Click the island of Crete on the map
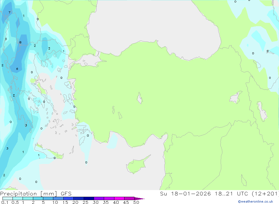The width and height of the screenshot is (279, 204). (x=49, y=151)
